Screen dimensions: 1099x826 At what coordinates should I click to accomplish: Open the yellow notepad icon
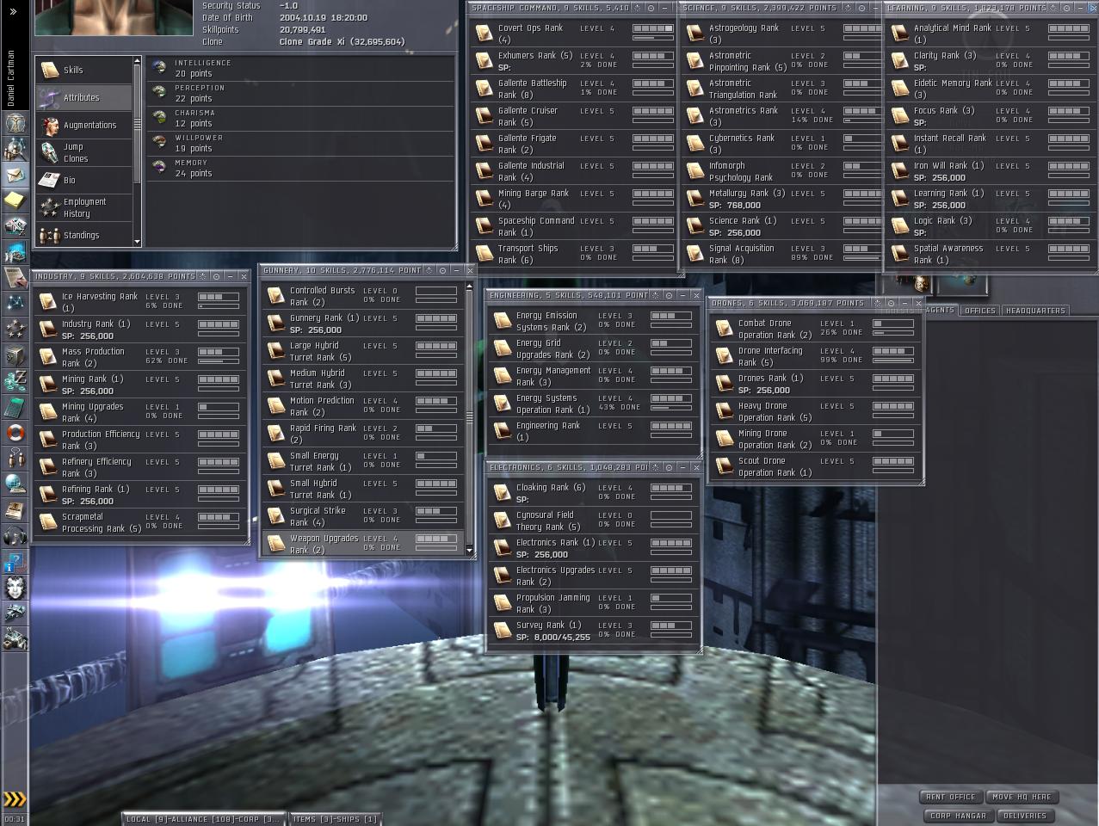15,200
